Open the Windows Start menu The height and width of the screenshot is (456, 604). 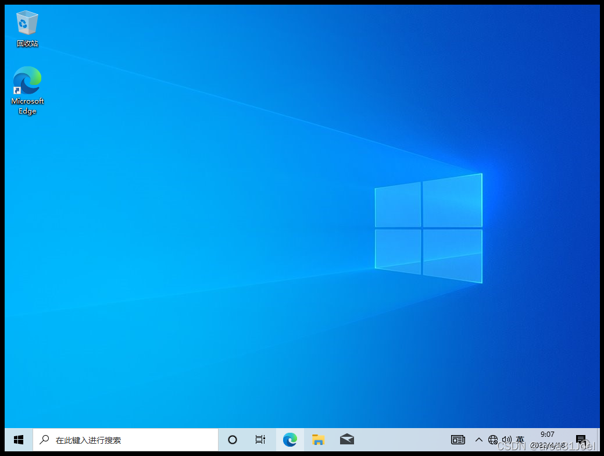[19, 440]
